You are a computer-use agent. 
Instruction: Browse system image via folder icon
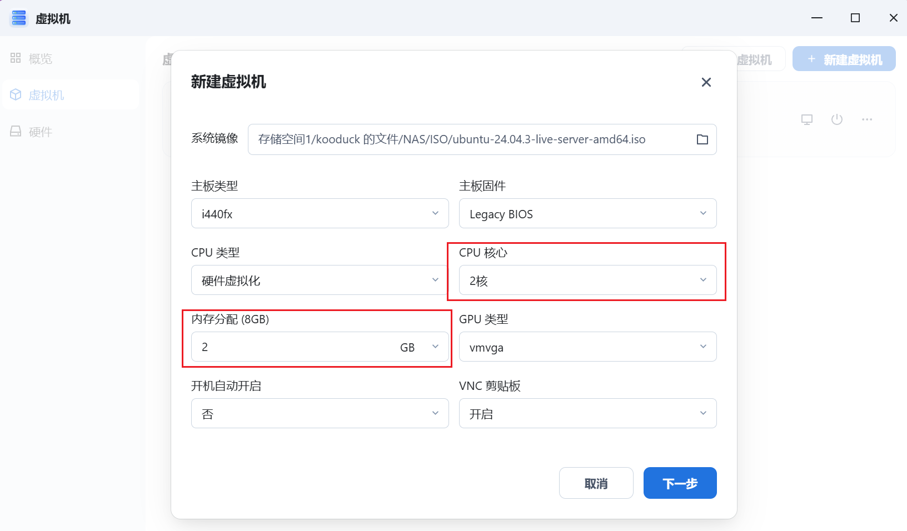pos(702,139)
